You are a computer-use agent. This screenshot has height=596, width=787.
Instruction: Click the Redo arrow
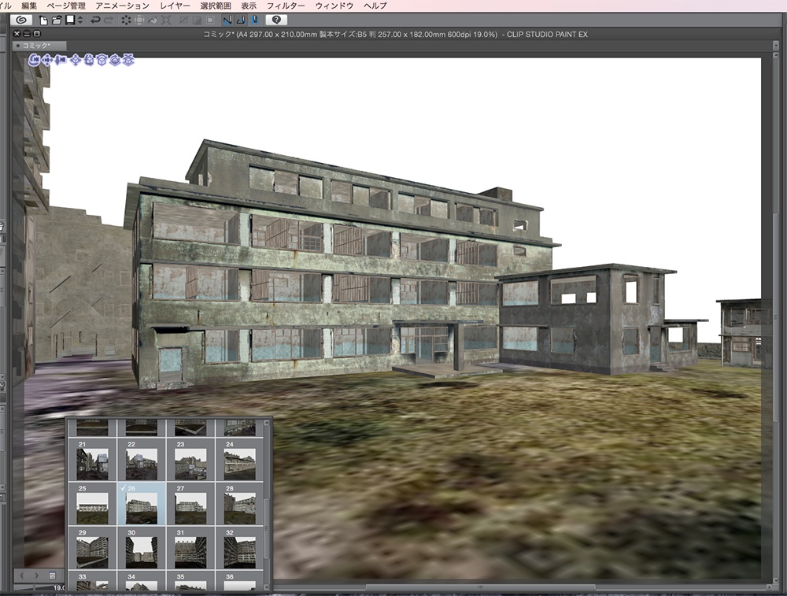(109, 20)
